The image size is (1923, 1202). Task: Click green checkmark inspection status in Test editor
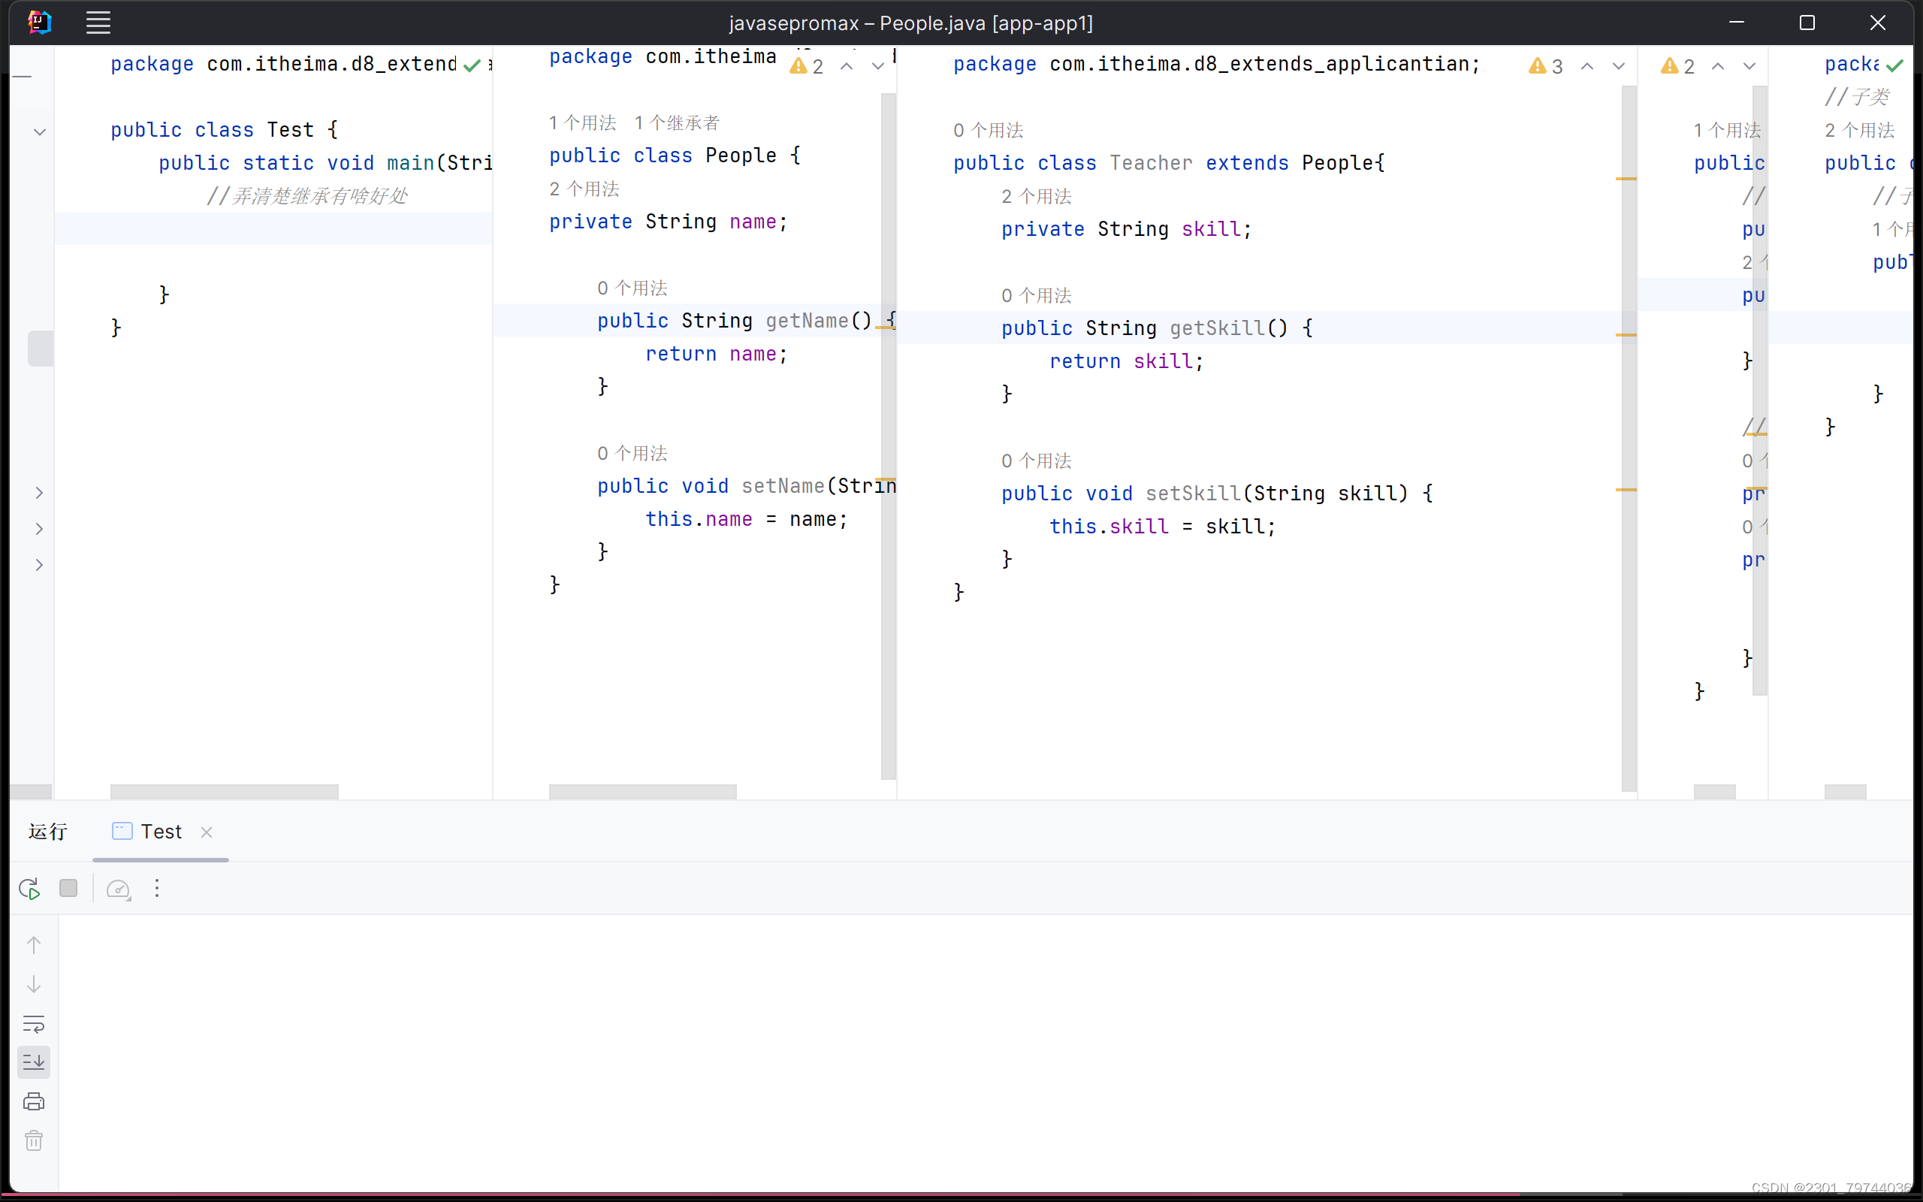(472, 65)
